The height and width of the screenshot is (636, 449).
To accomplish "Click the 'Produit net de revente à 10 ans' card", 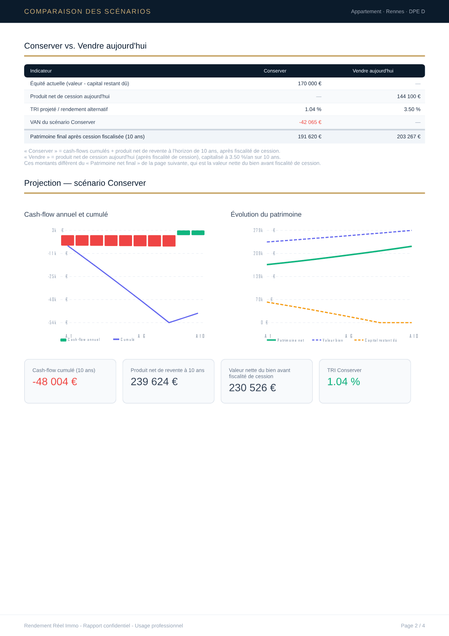I will pos(168,381).
